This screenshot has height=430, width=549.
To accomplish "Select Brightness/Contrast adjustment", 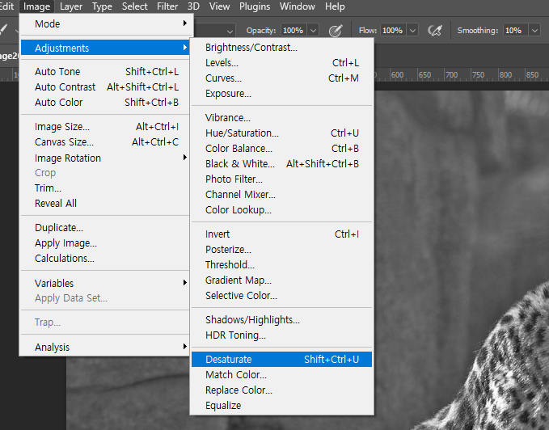I will tap(281, 47).
